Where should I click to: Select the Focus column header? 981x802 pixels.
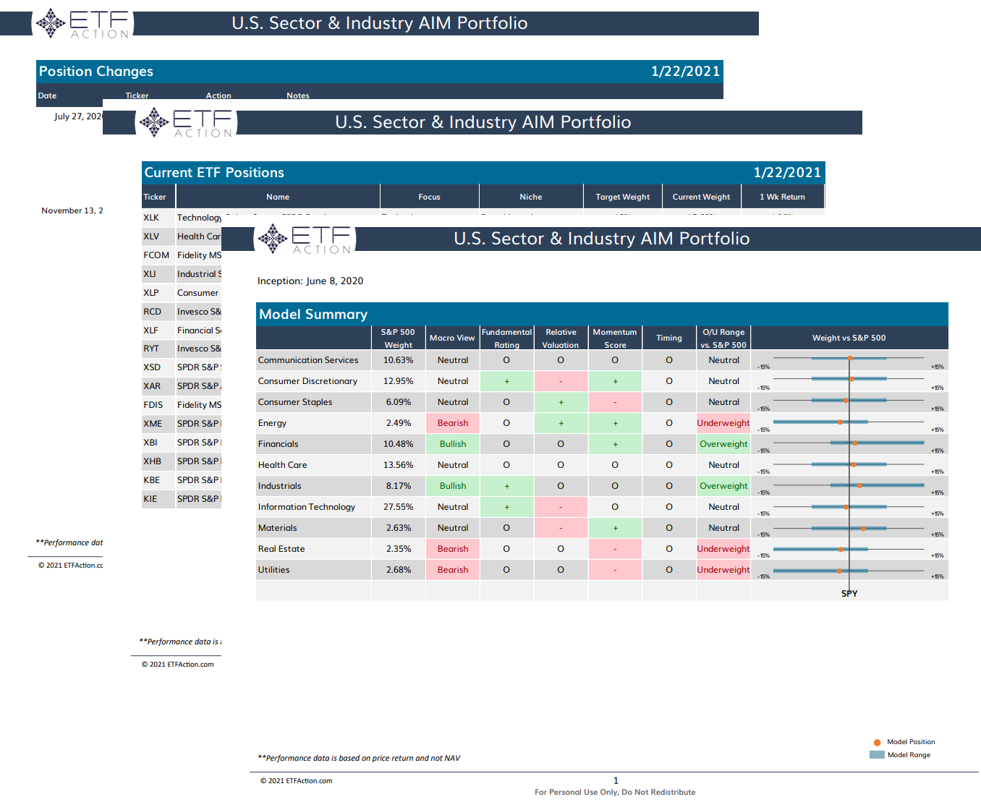[x=429, y=197]
